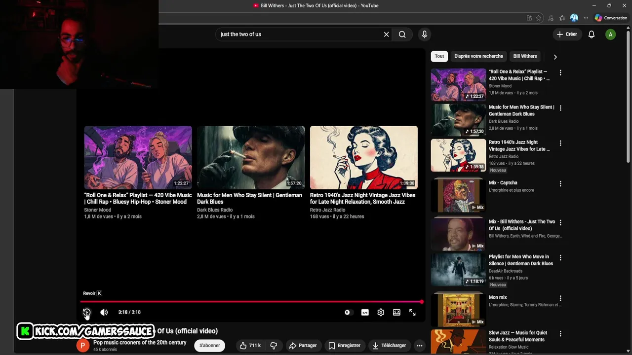
Task: Open Mix - Bill Withers sidebar thumbnail
Action: [458, 234]
